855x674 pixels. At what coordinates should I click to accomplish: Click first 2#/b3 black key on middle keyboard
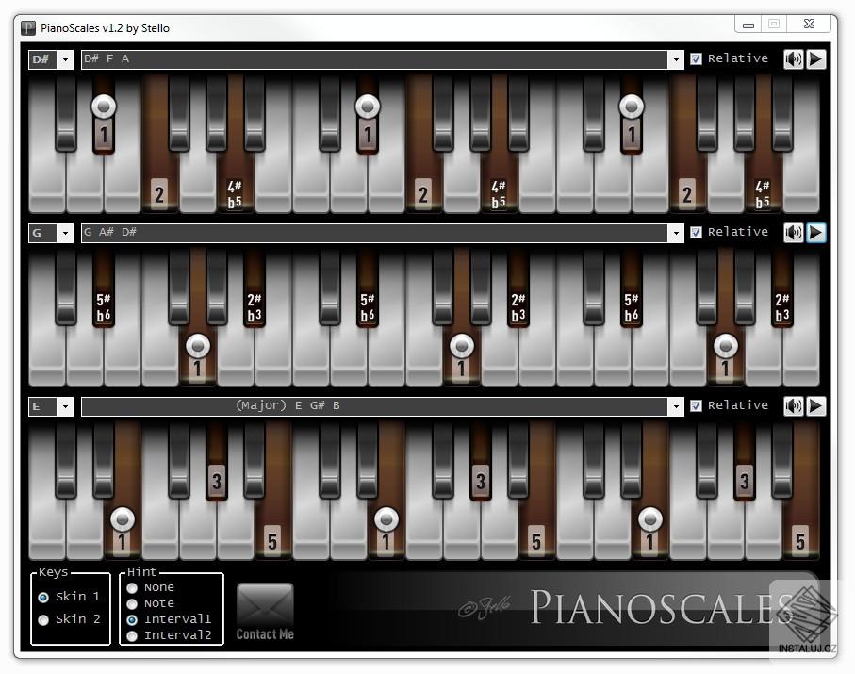tap(255, 306)
